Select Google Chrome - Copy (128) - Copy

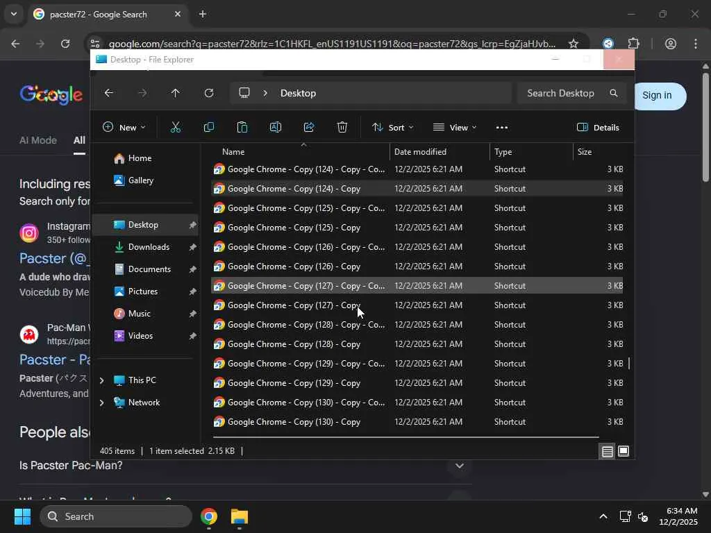tap(417, 344)
